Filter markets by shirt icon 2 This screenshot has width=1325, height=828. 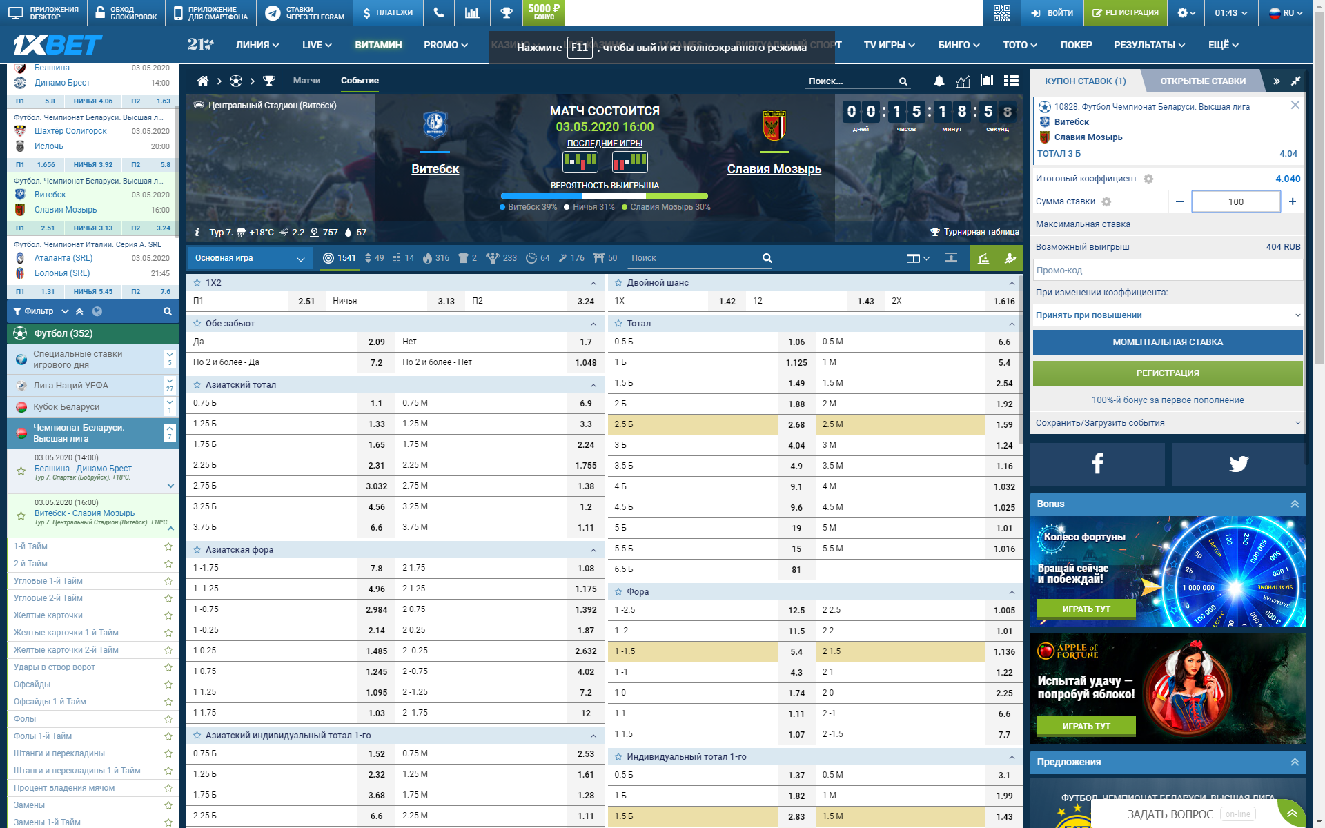click(468, 258)
